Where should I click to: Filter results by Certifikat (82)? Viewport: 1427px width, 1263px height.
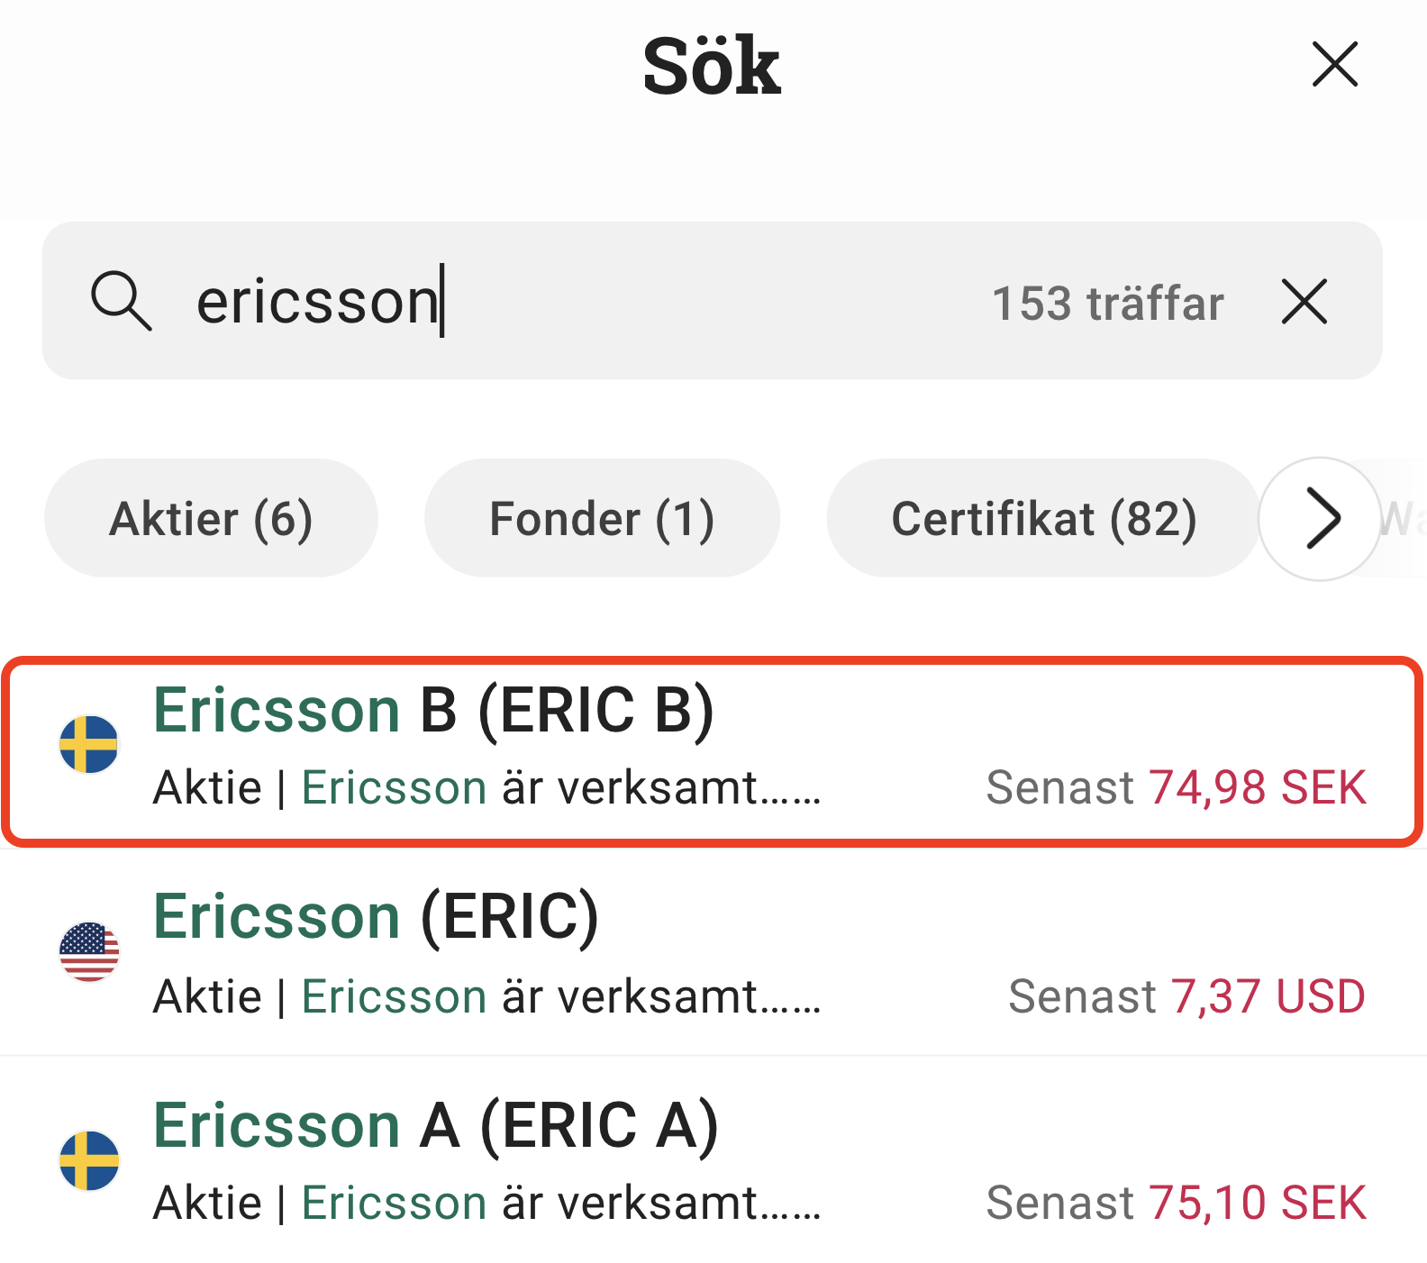tap(1043, 518)
